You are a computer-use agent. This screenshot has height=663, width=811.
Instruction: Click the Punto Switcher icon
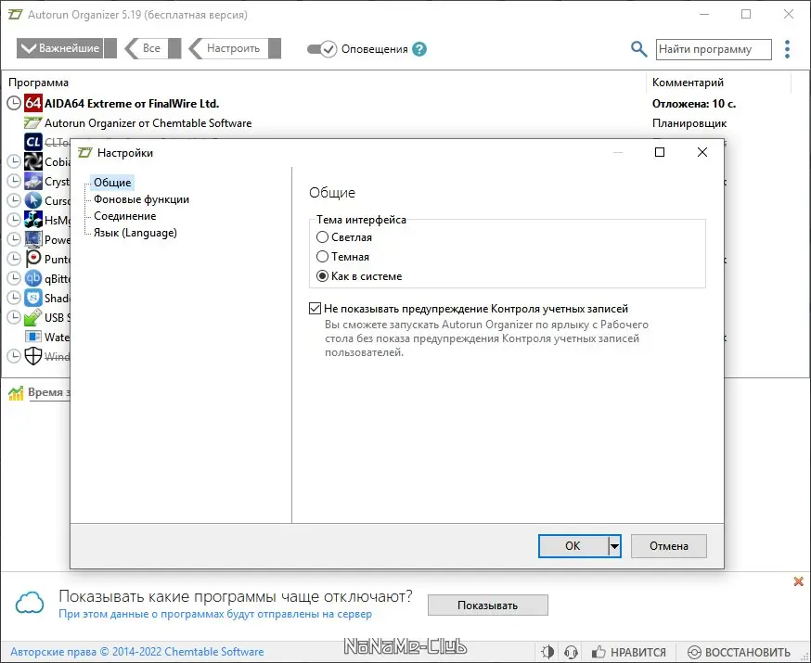click(x=33, y=259)
